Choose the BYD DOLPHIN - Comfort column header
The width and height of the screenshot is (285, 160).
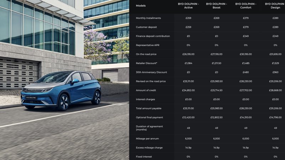pos(245,6)
